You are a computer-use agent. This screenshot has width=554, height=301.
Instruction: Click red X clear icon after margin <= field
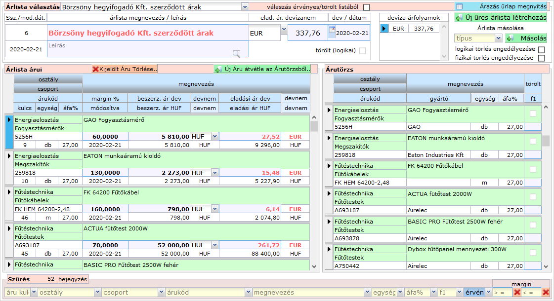click(546, 292)
